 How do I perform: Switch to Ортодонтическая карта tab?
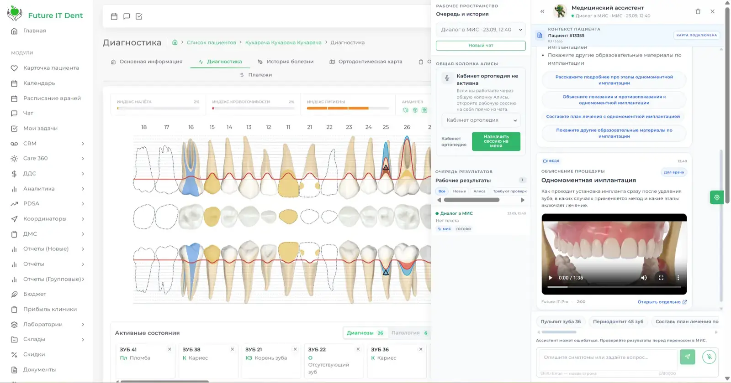pyautogui.click(x=365, y=62)
